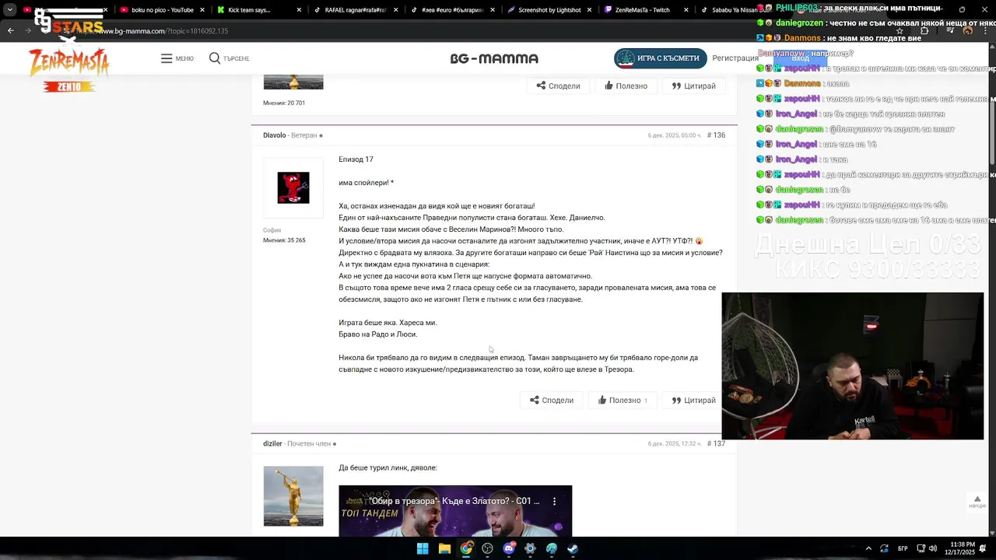Screen dimensions: 996x560
Task: Open the Регистрация link
Action: point(735,58)
